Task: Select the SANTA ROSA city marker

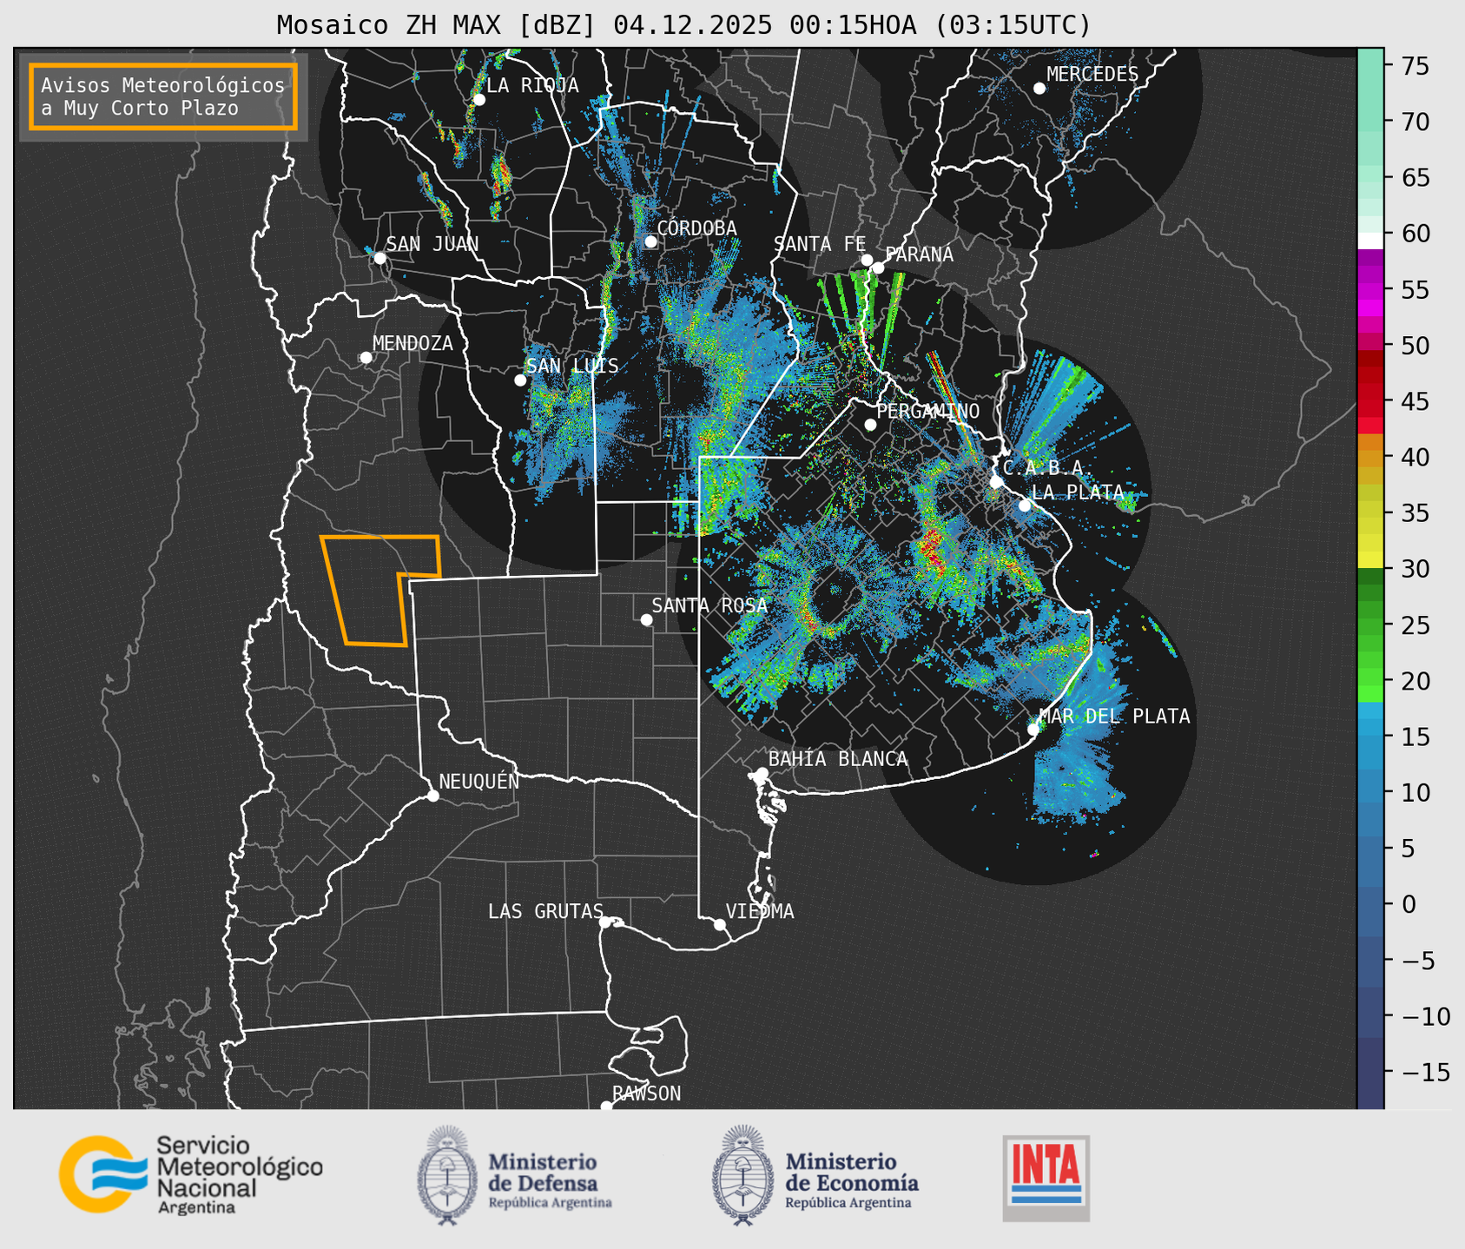Action: (x=646, y=619)
